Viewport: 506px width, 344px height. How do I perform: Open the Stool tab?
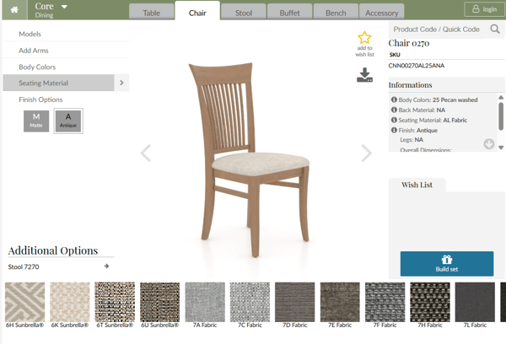point(244,13)
